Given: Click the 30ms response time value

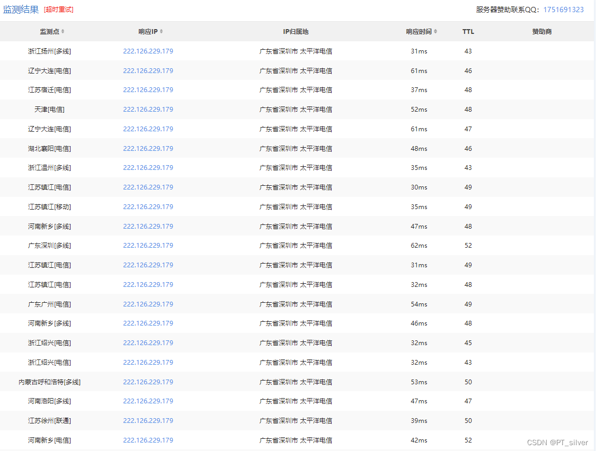Looking at the screenshot, I should click(x=419, y=187).
